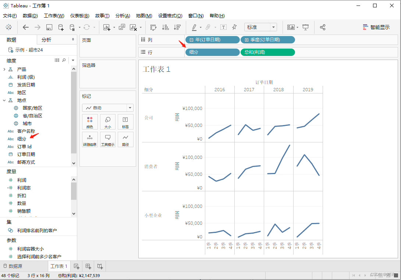
Task: Select the 订单日期 dimension field
Action: (x=26, y=154)
